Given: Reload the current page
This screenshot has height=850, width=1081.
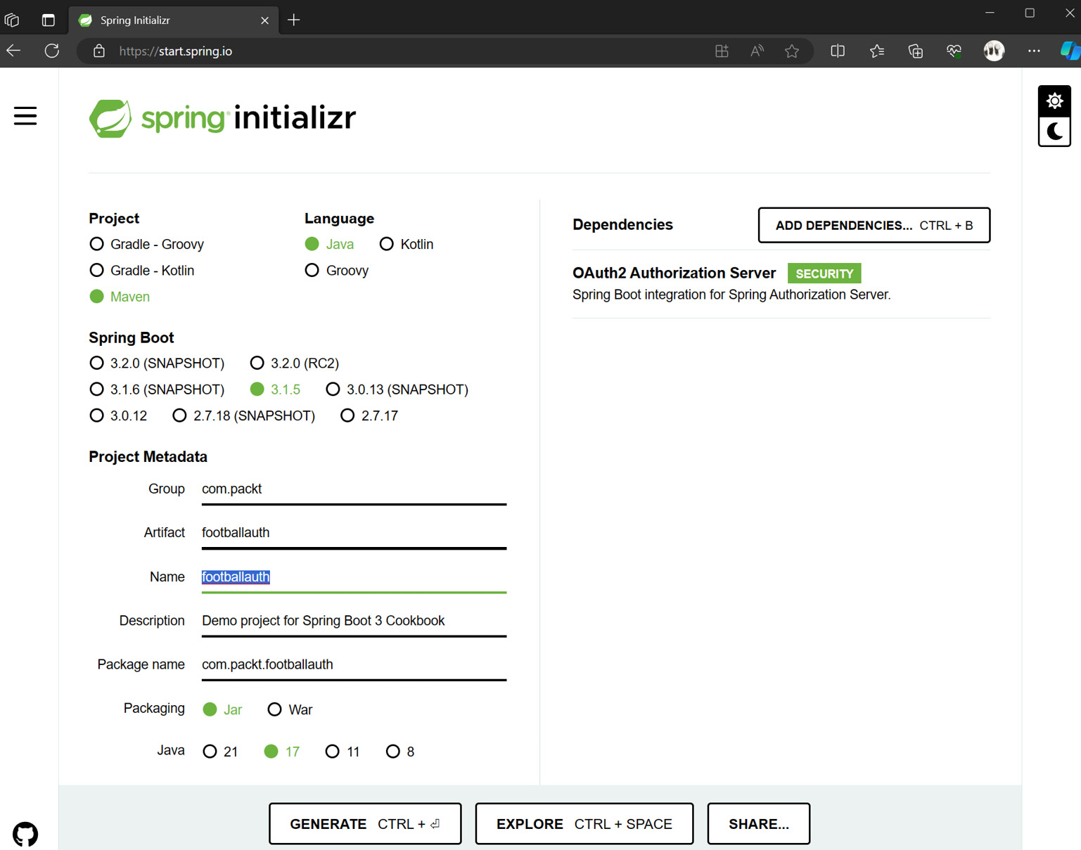Looking at the screenshot, I should [52, 51].
